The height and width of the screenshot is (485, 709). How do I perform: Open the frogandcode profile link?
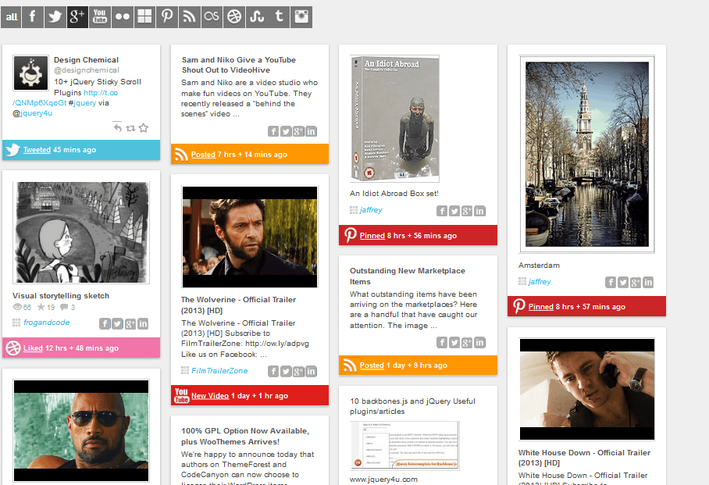point(47,322)
